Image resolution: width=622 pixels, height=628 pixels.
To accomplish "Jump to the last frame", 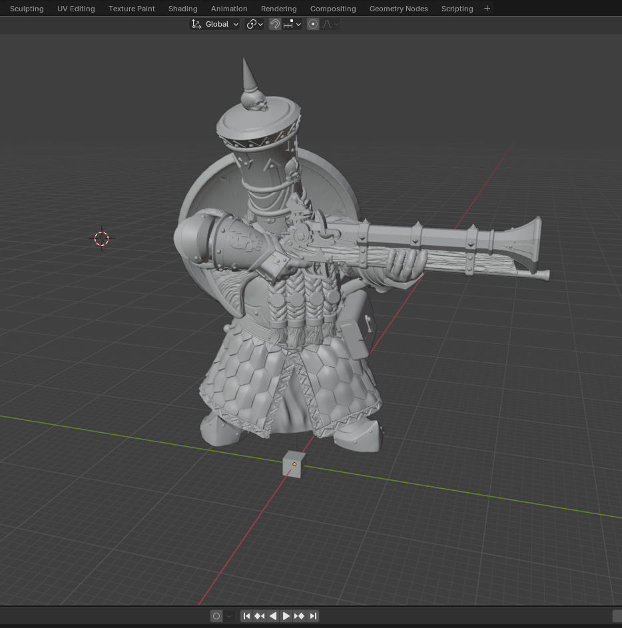I will pos(313,616).
